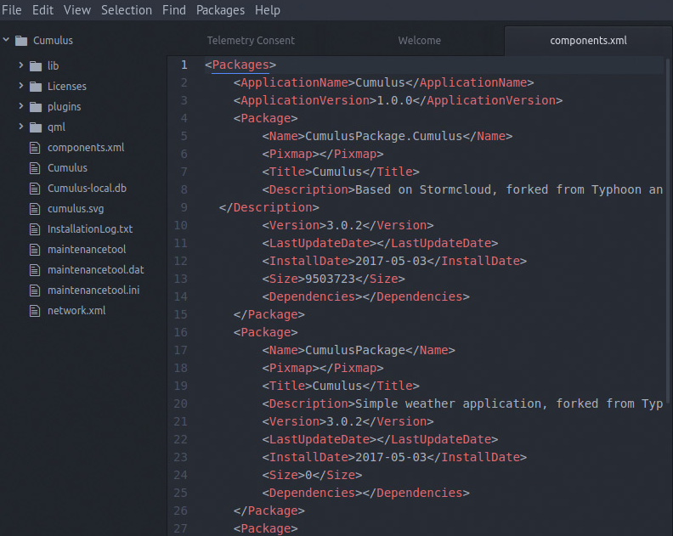This screenshot has height=536, width=673.
Task: Open the Selection menu
Action: coord(126,10)
